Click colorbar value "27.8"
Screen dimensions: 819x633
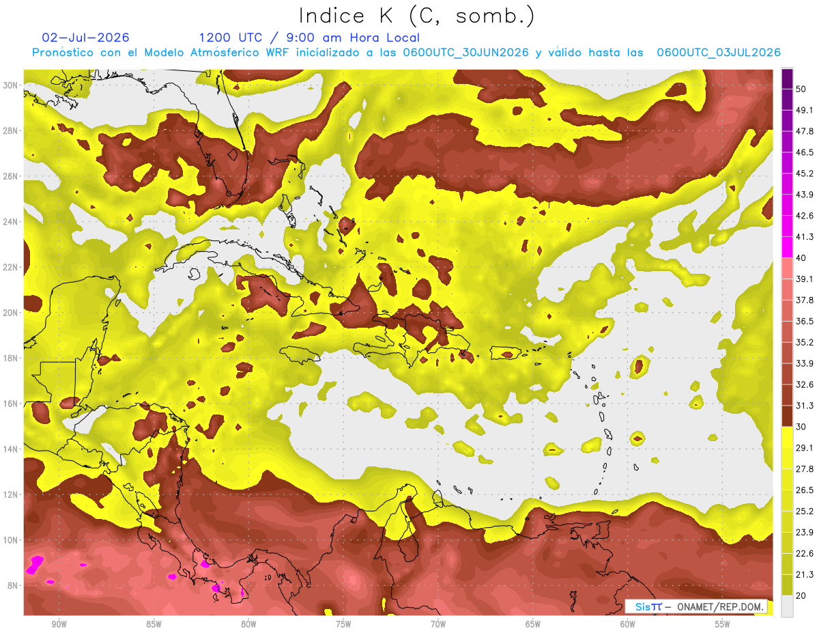(804, 469)
